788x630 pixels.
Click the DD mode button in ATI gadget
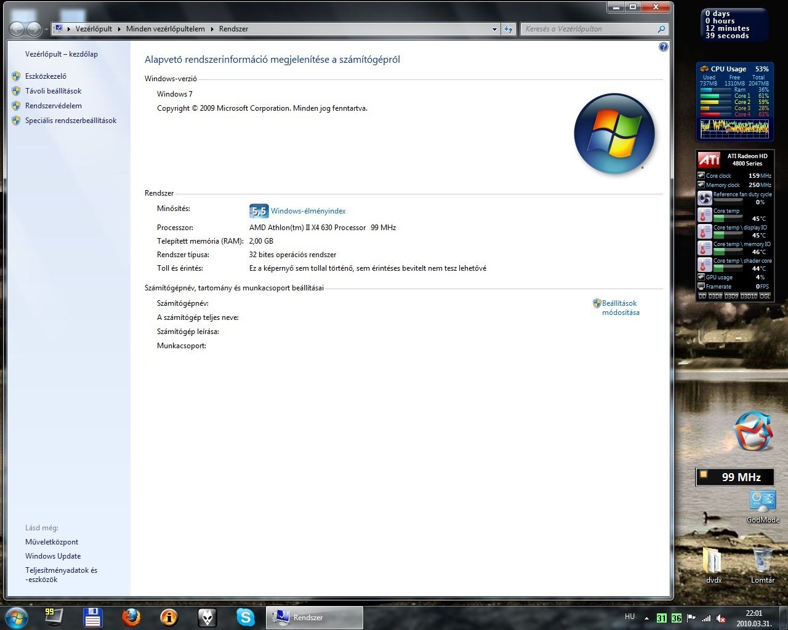(x=702, y=296)
